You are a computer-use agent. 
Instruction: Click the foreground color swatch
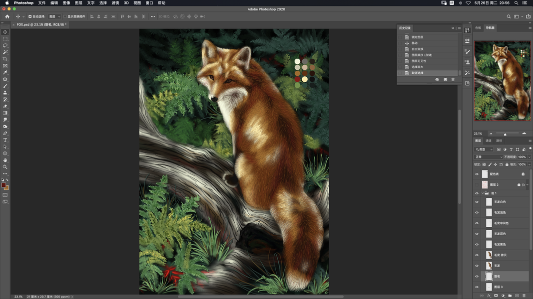[3, 185]
